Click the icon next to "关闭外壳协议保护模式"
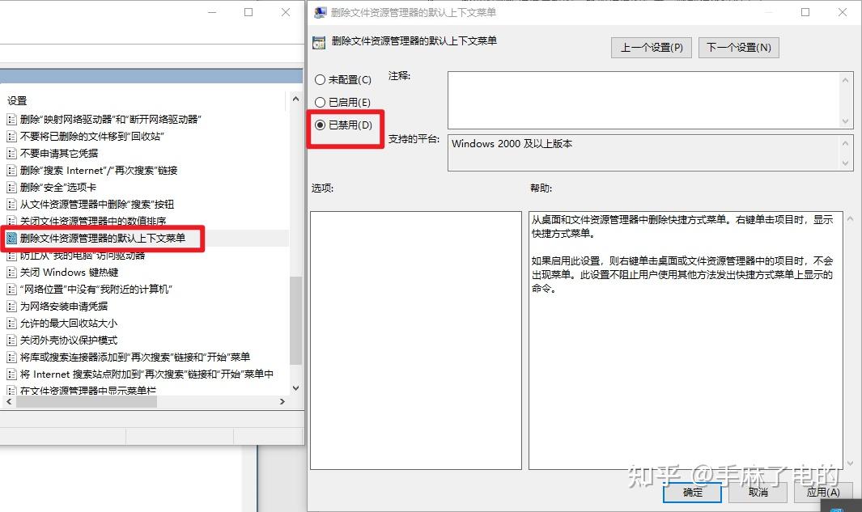The height and width of the screenshot is (512, 862). coord(12,340)
